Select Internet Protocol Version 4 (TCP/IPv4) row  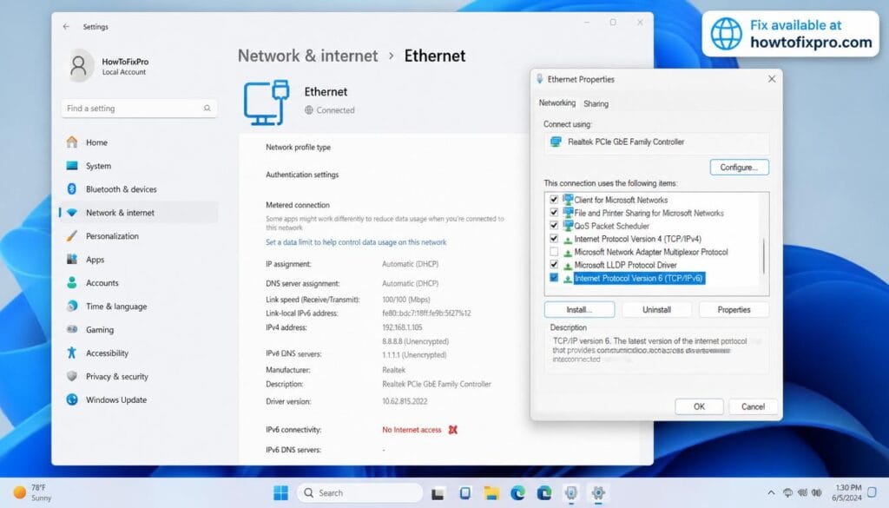click(x=637, y=239)
